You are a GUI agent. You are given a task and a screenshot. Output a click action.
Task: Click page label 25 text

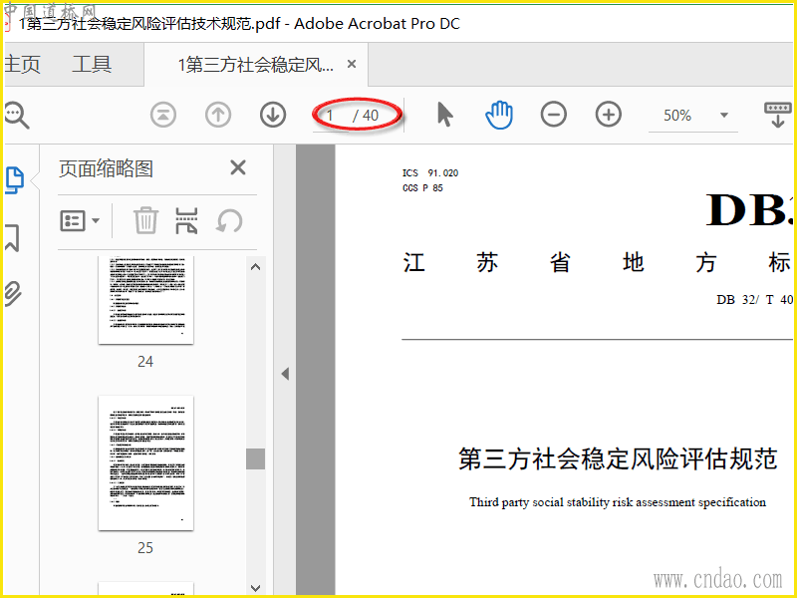145,547
